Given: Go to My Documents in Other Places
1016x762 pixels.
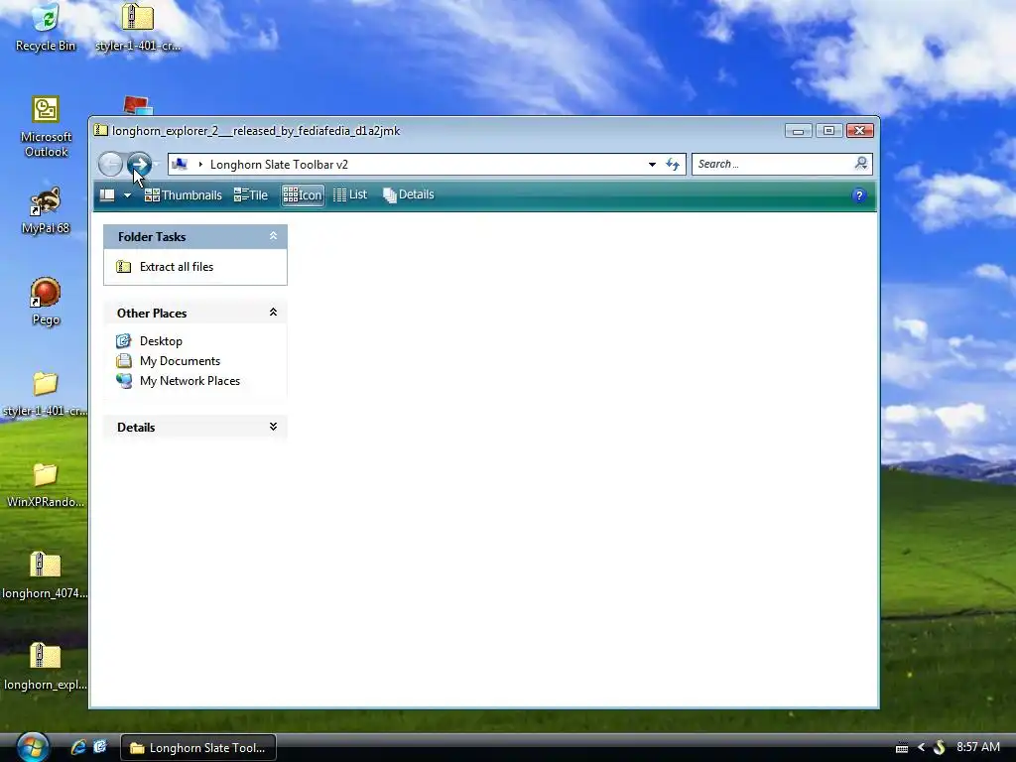Looking at the screenshot, I should coord(180,361).
